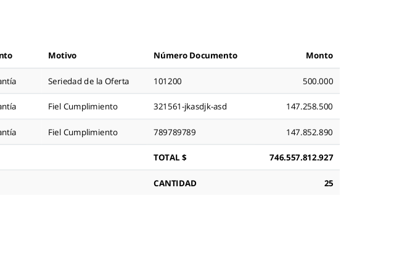This screenshot has width=394, height=268.
Task: Click the partially visible leftmost column header
Action: (x=6, y=55)
